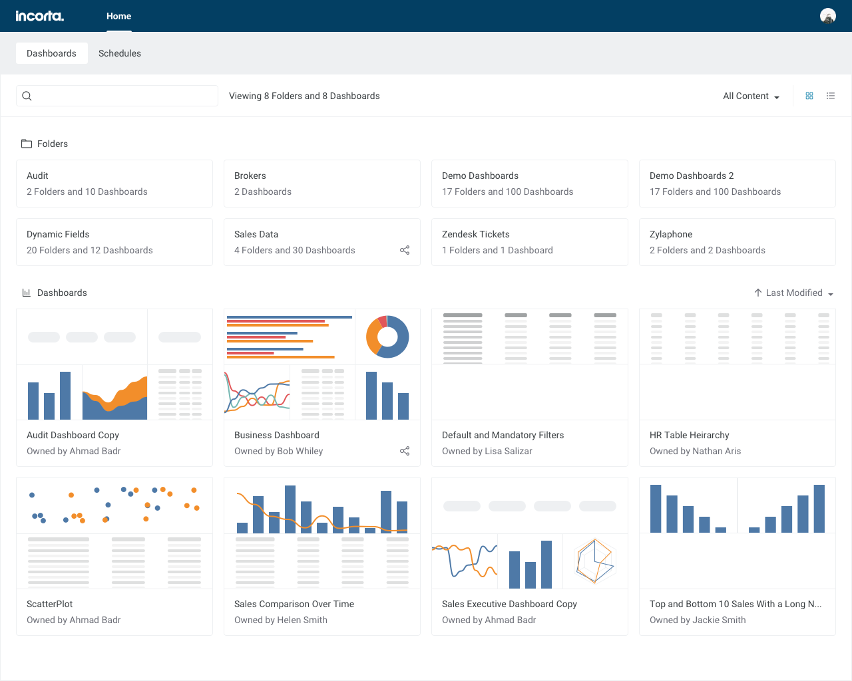Image resolution: width=852 pixels, height=681 pixels.
Task: Click the search magnifier icon
Action: [x=27, y=96]
